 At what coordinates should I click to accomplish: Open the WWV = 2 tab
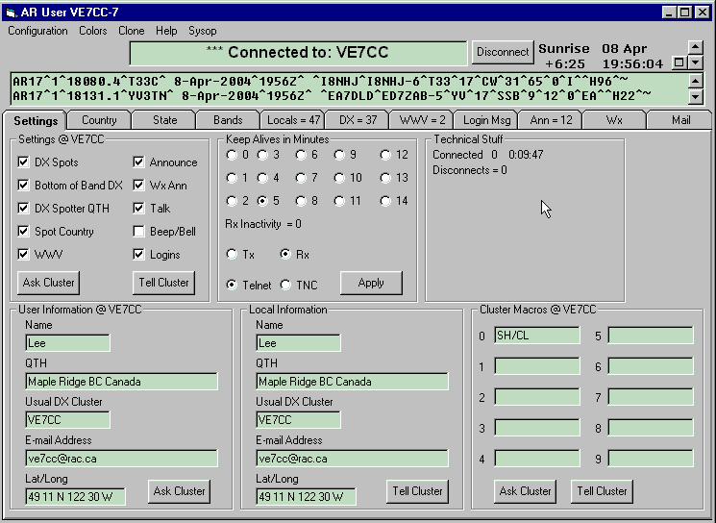[422, 120]
